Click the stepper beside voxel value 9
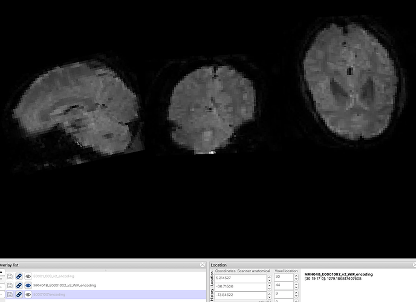 click(296, 294)
